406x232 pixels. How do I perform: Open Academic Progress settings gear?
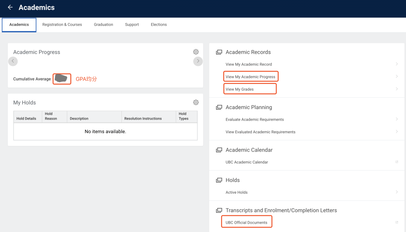196,52
